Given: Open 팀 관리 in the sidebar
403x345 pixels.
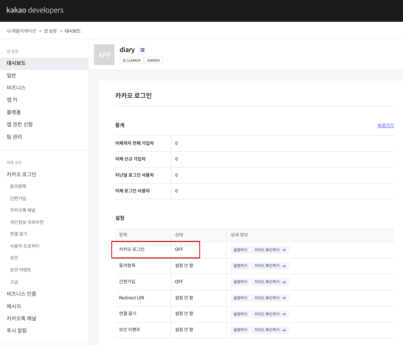Looking at the screenshot, I should pyautogui.click(x=14, y=136).
